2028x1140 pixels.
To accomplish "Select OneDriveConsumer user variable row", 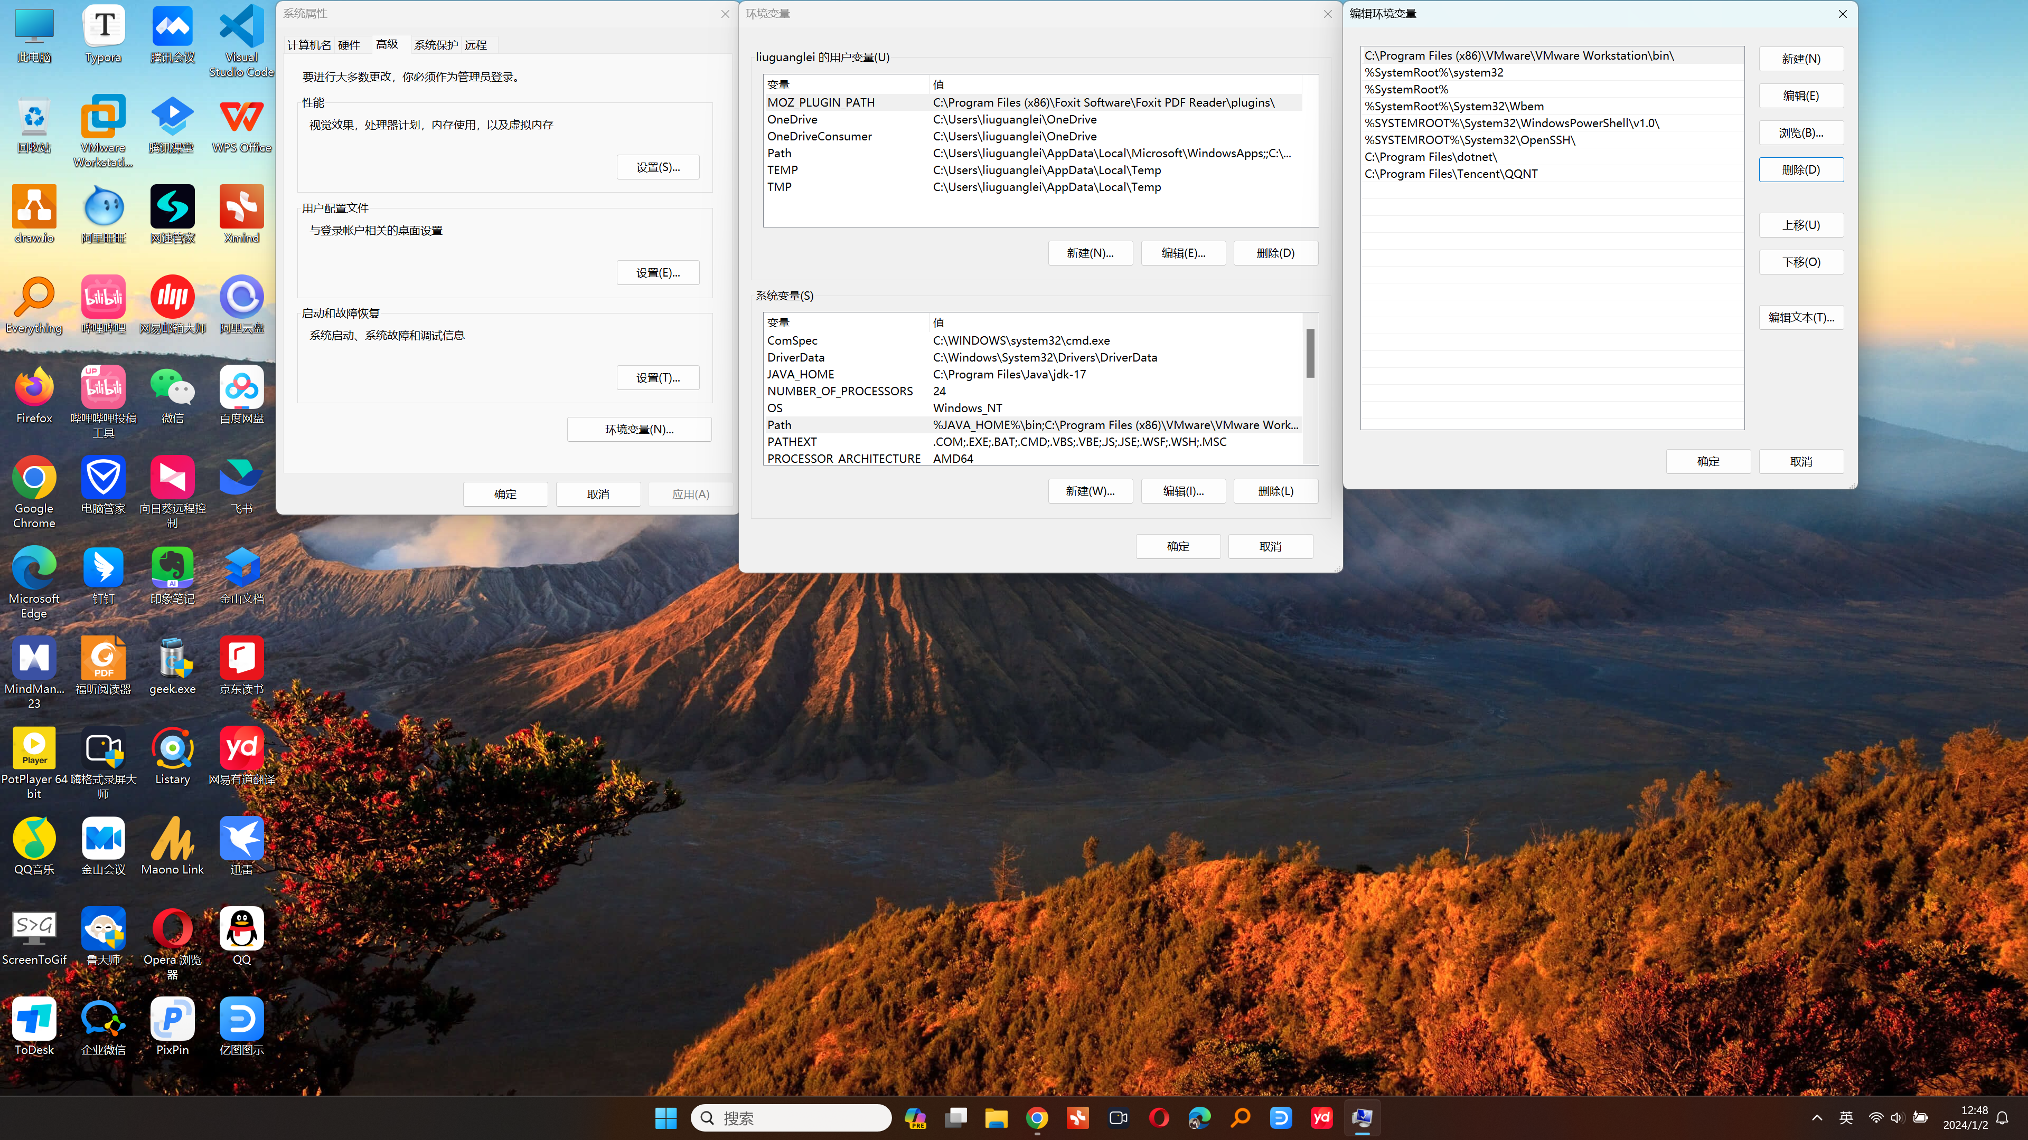I will pos(1032,136).
